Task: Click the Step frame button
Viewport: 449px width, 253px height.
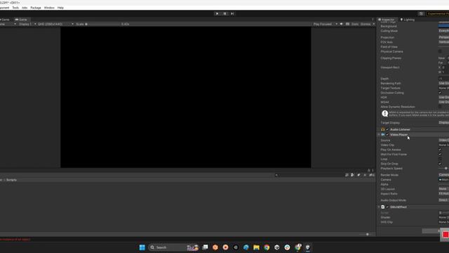Action: click(x=232, y=13)
